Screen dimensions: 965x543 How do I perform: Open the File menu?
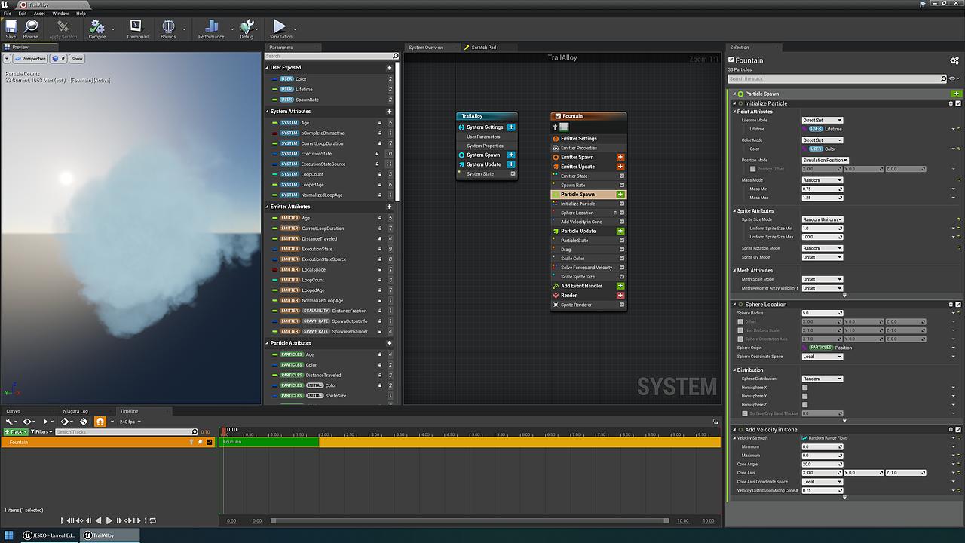point(8,14)
